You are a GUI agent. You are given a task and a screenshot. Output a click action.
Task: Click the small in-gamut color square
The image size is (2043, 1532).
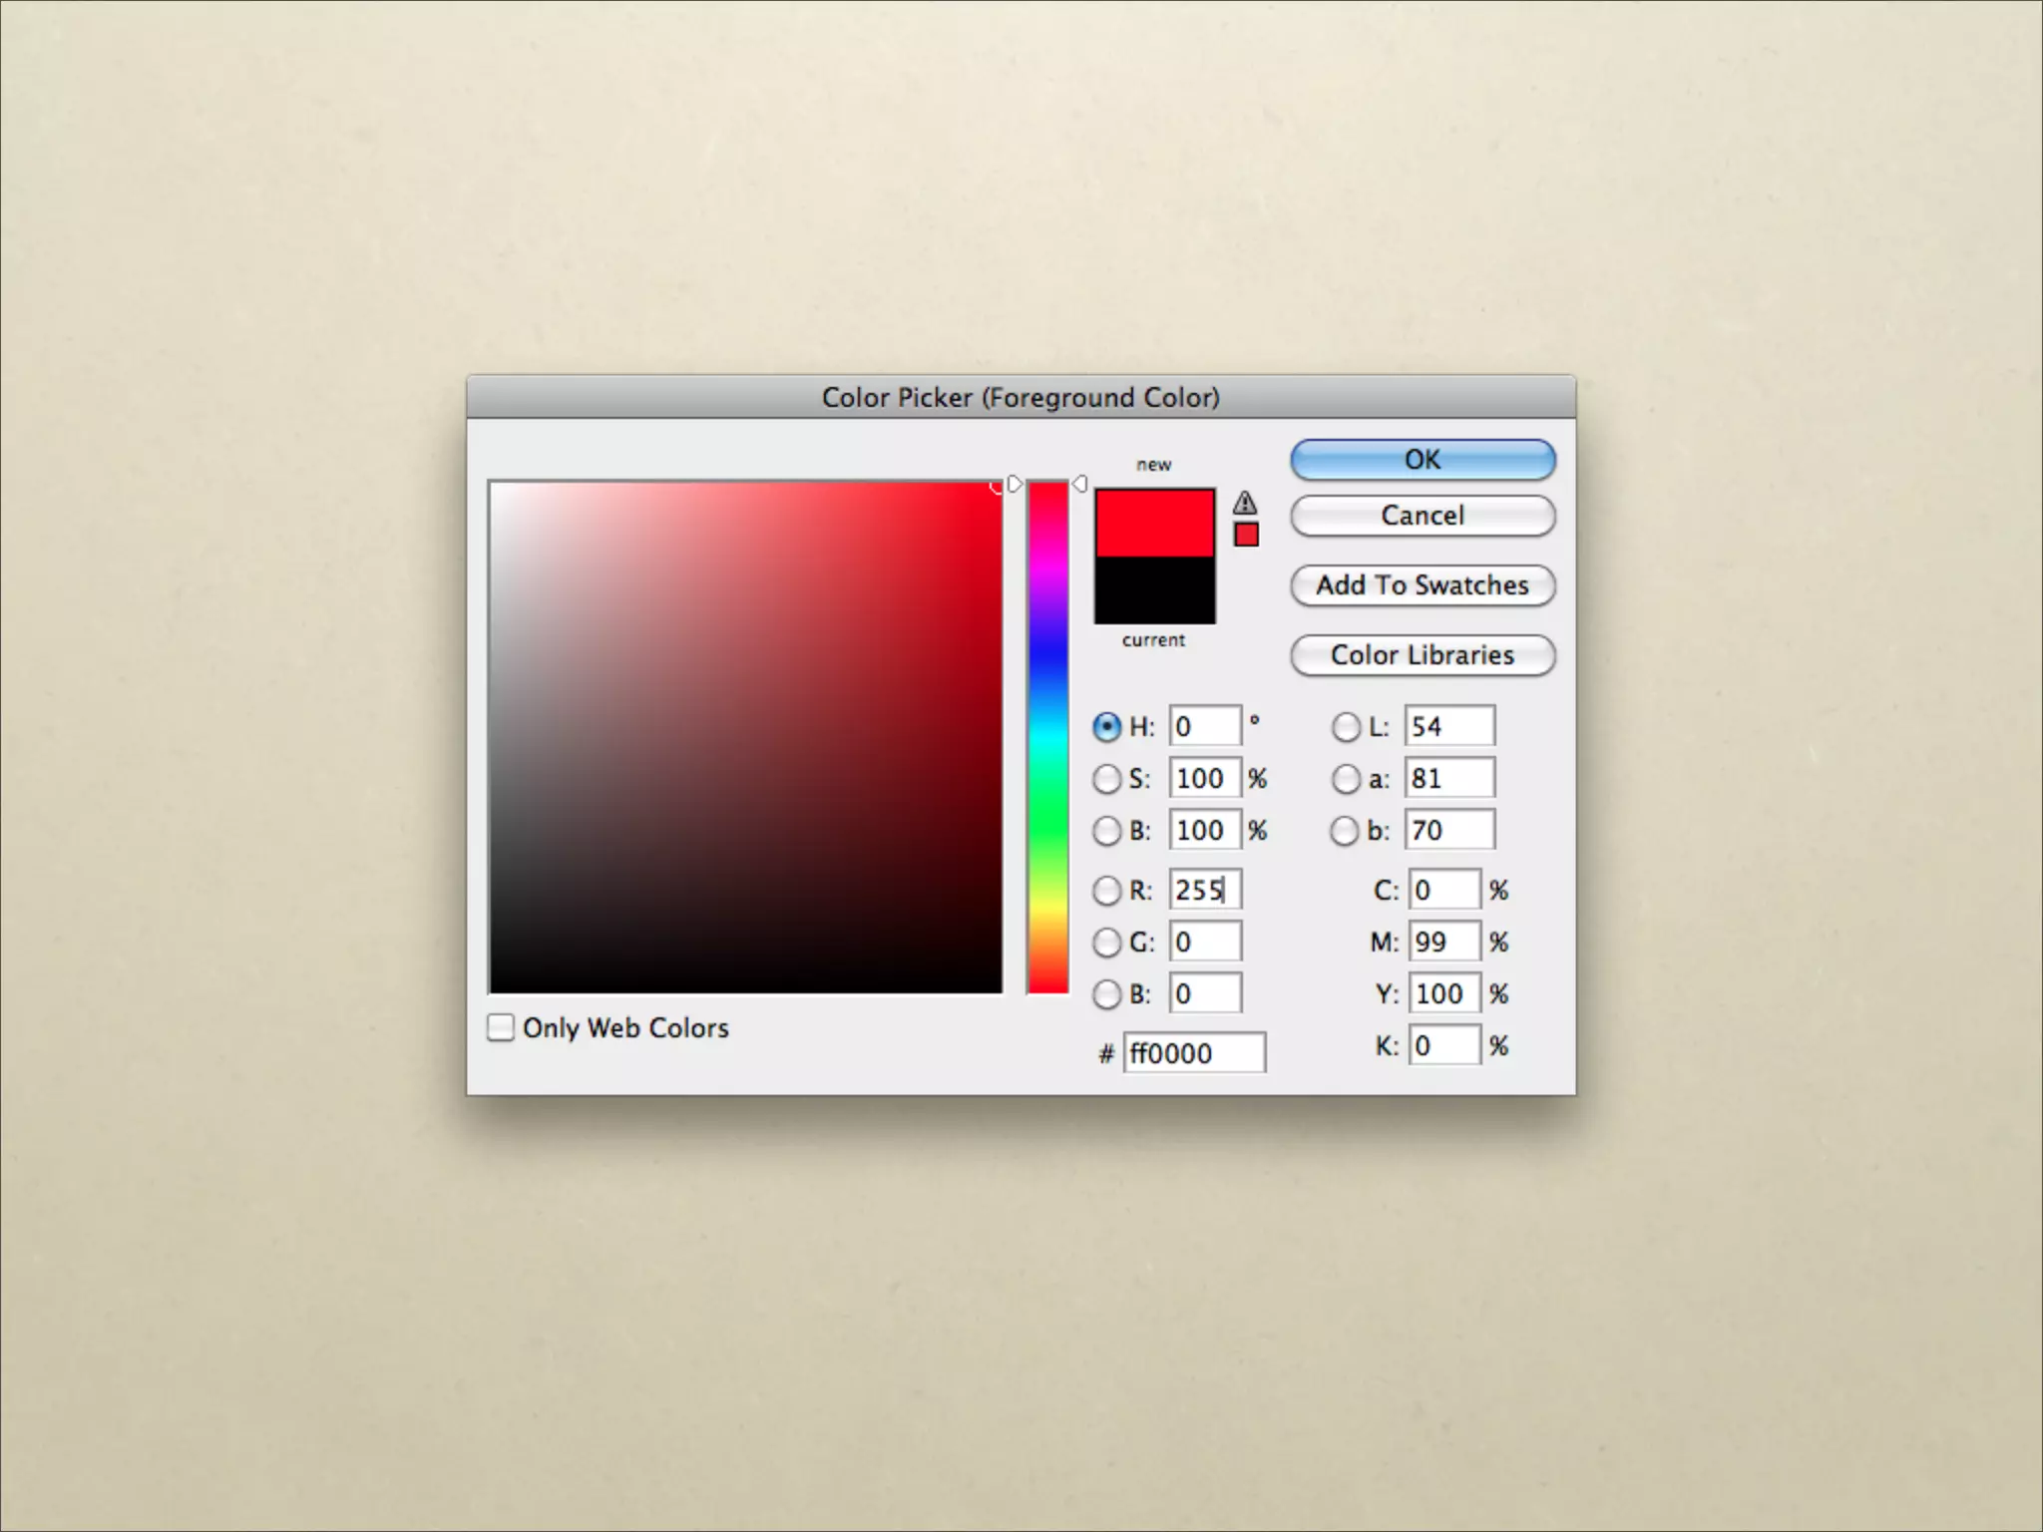tap(1246, 536)
